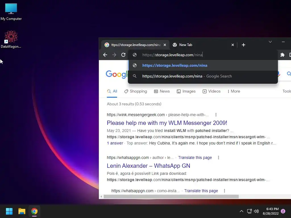Click the Chrome forward arrow
This screenshot has height=218, width=291.
[114, 55]
